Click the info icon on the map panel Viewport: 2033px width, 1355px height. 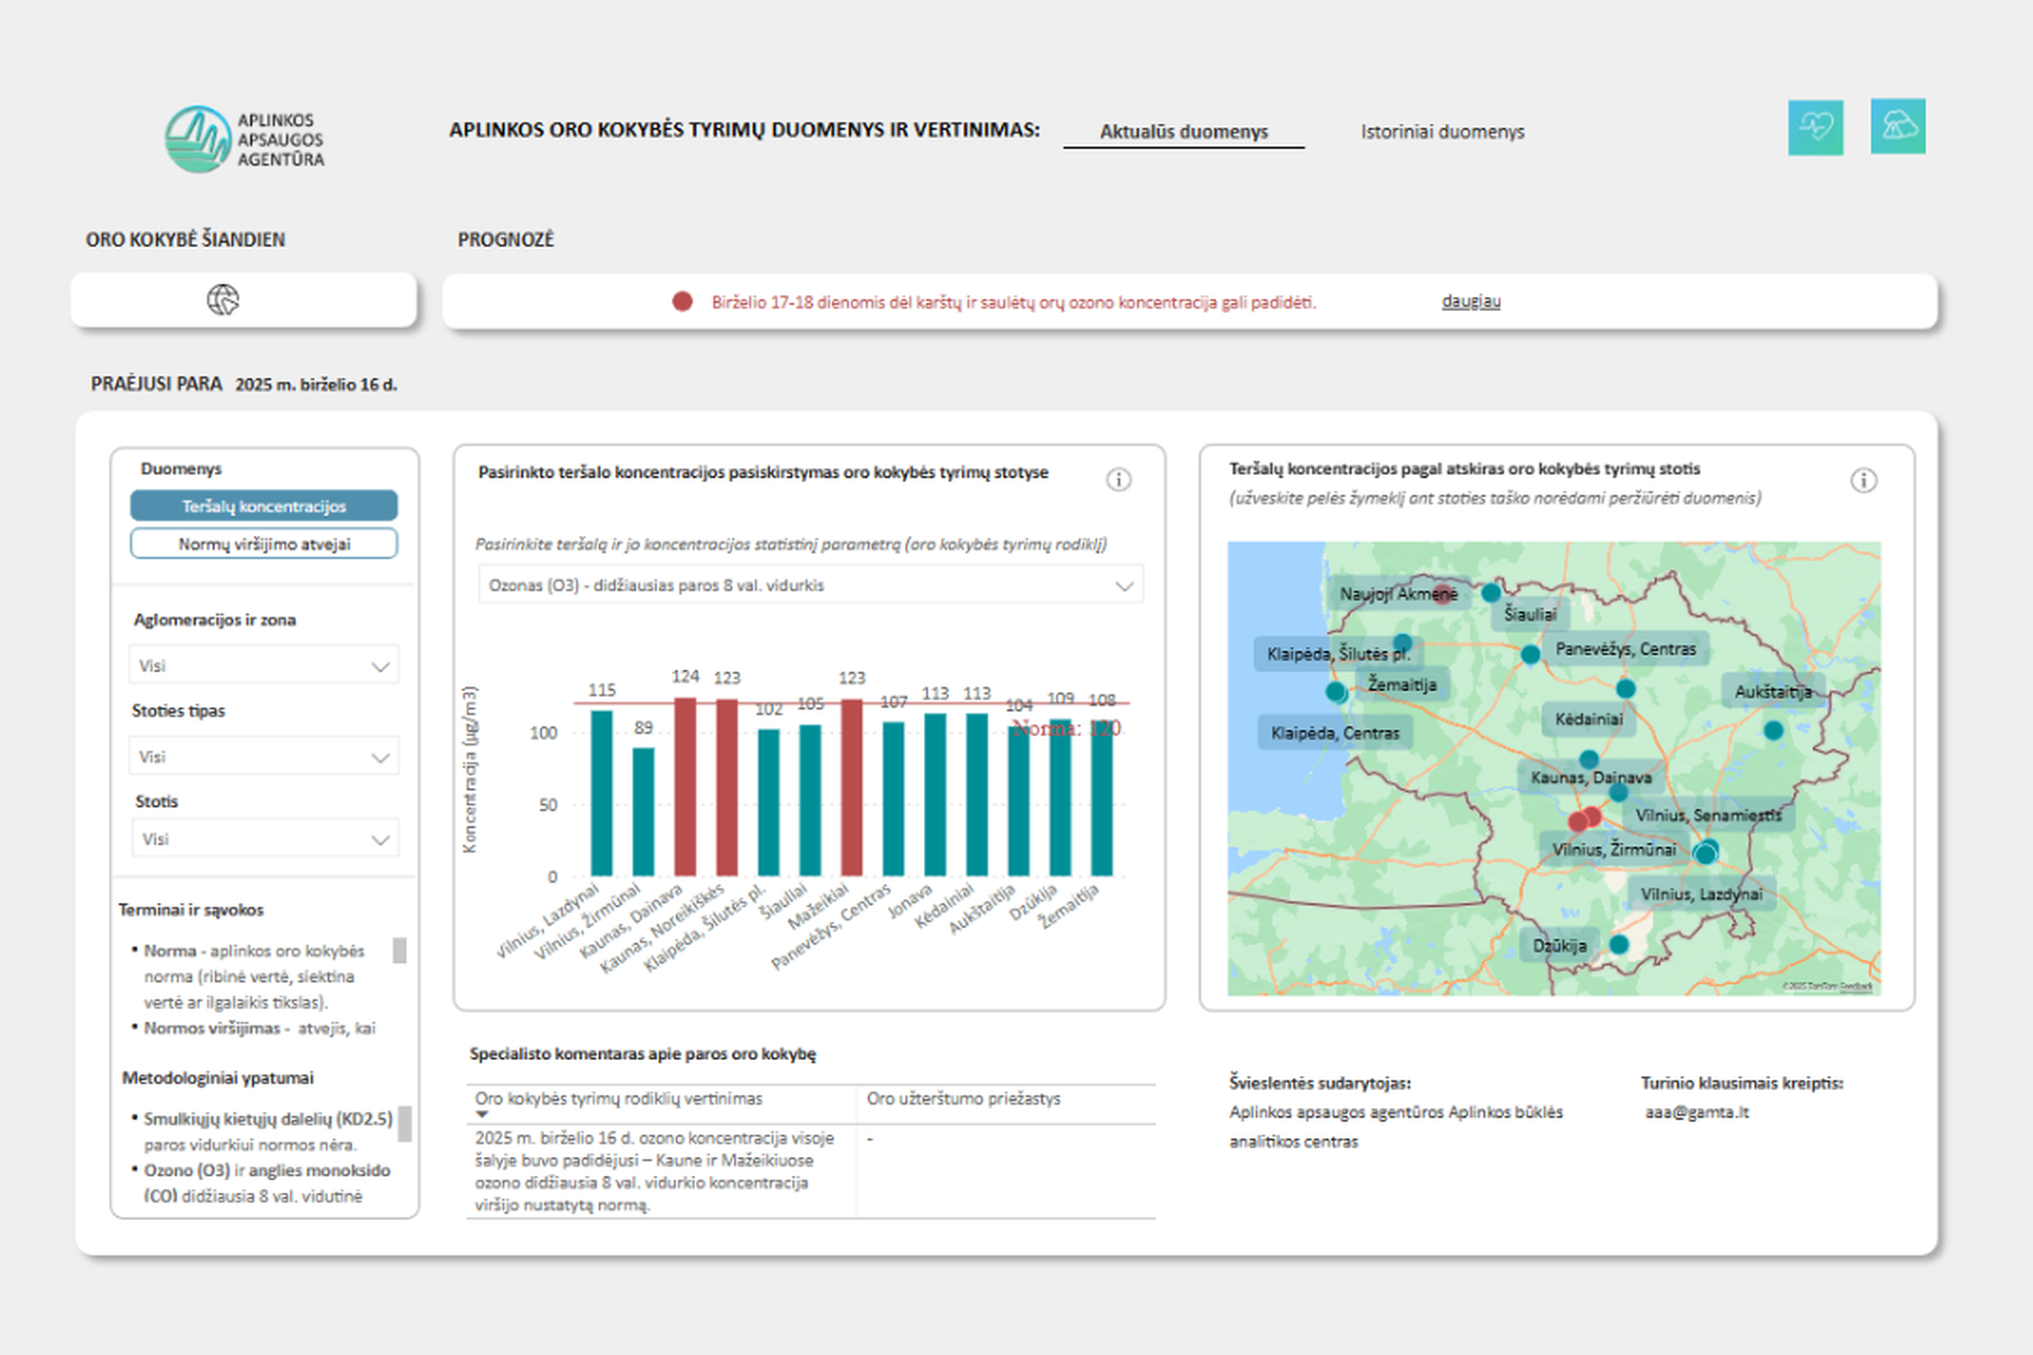[1864, 480]
